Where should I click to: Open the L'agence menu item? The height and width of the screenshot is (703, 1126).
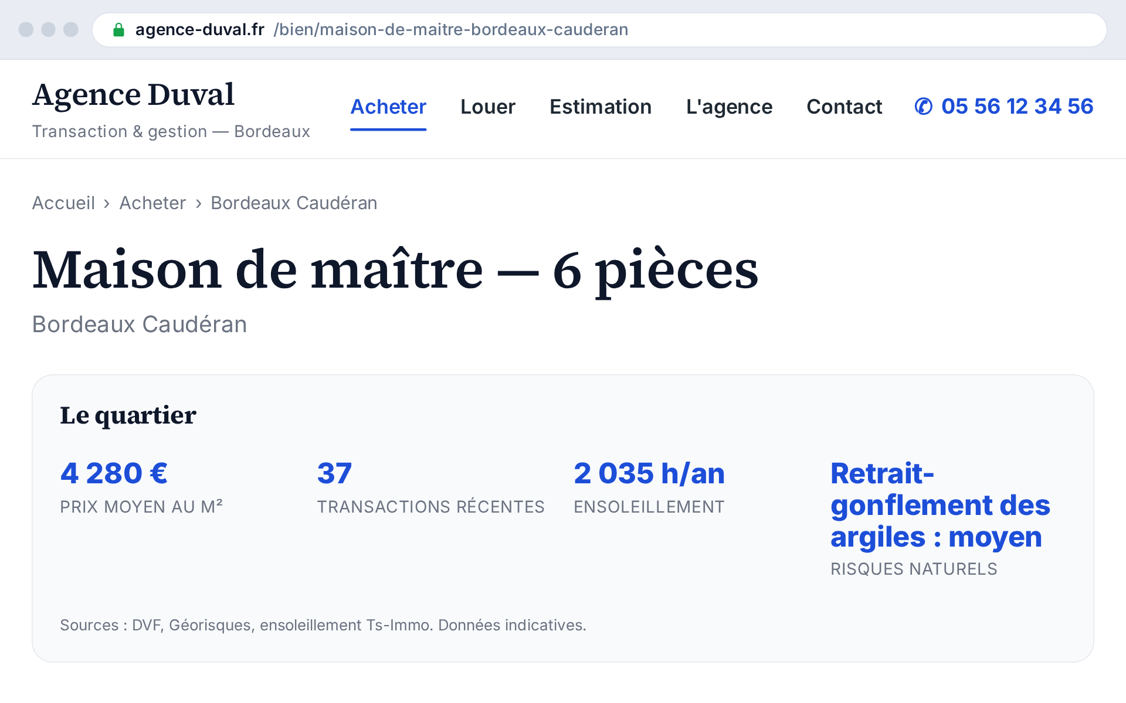pyautogui.click(x=729, y=107)
